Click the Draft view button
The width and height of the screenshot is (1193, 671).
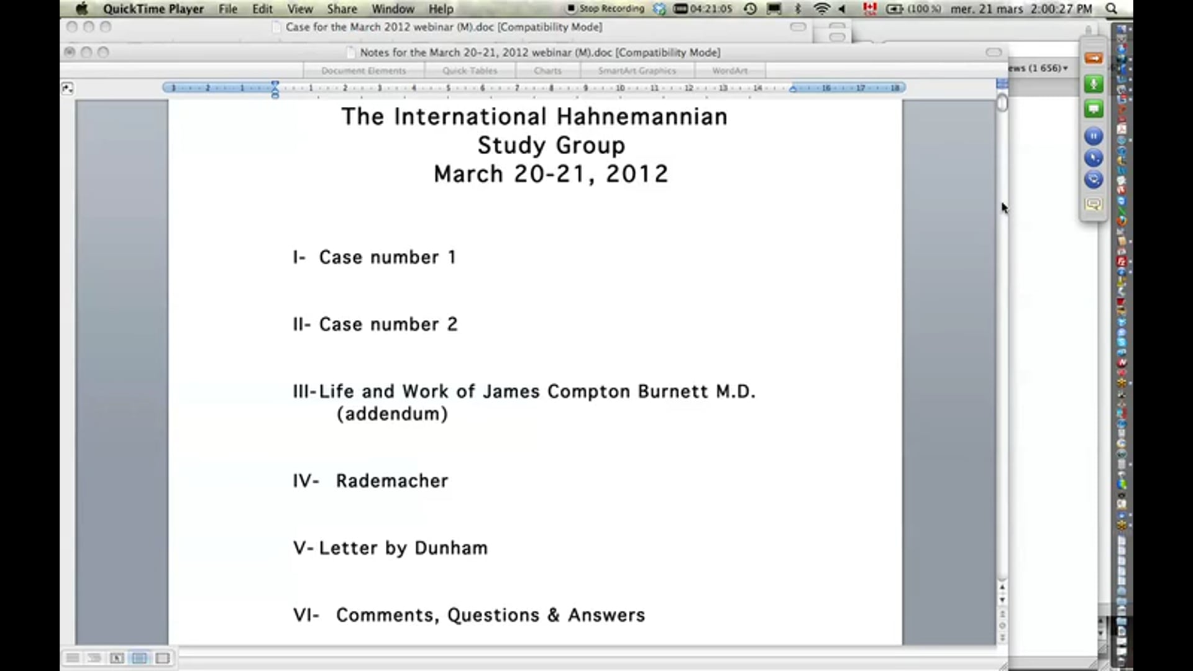(72, 658)
